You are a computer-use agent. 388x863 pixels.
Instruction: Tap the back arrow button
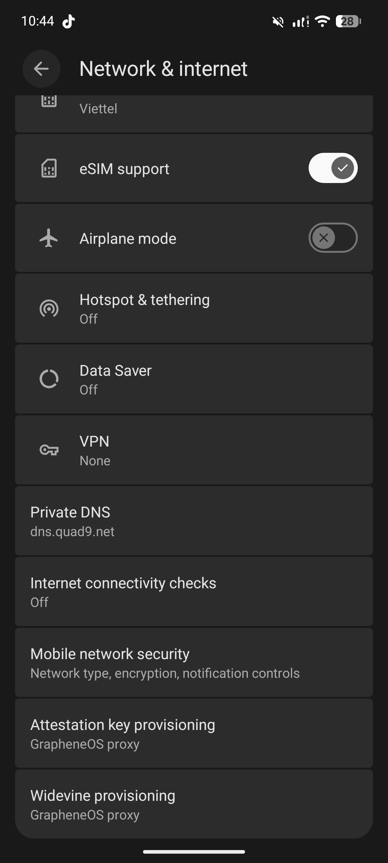tap(41, 69)
